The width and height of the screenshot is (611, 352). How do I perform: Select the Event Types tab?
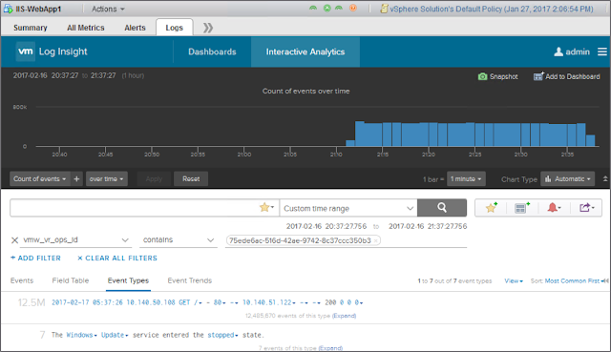pos(128,280)
